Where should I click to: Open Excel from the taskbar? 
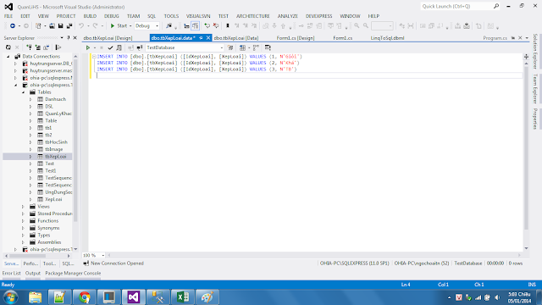tap(183, 297)
